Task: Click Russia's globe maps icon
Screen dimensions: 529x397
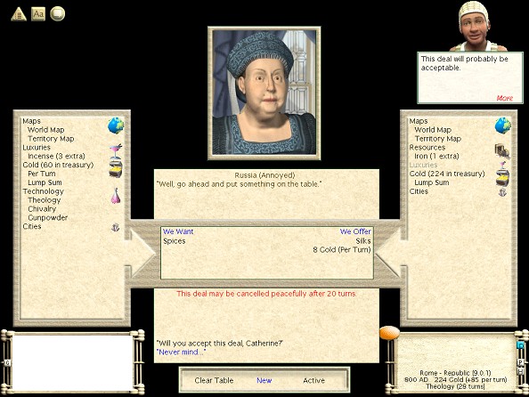Action: click(x=116, y=126)
